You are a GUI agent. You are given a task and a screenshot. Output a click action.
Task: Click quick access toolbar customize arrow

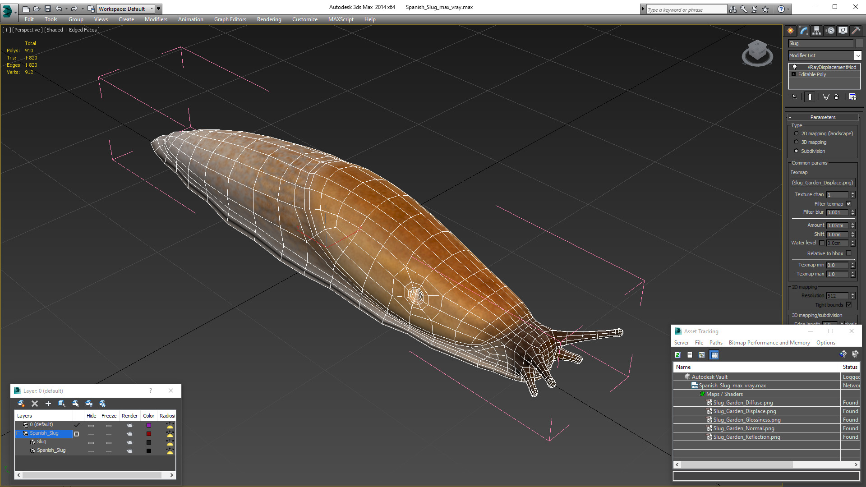(158, 9)
